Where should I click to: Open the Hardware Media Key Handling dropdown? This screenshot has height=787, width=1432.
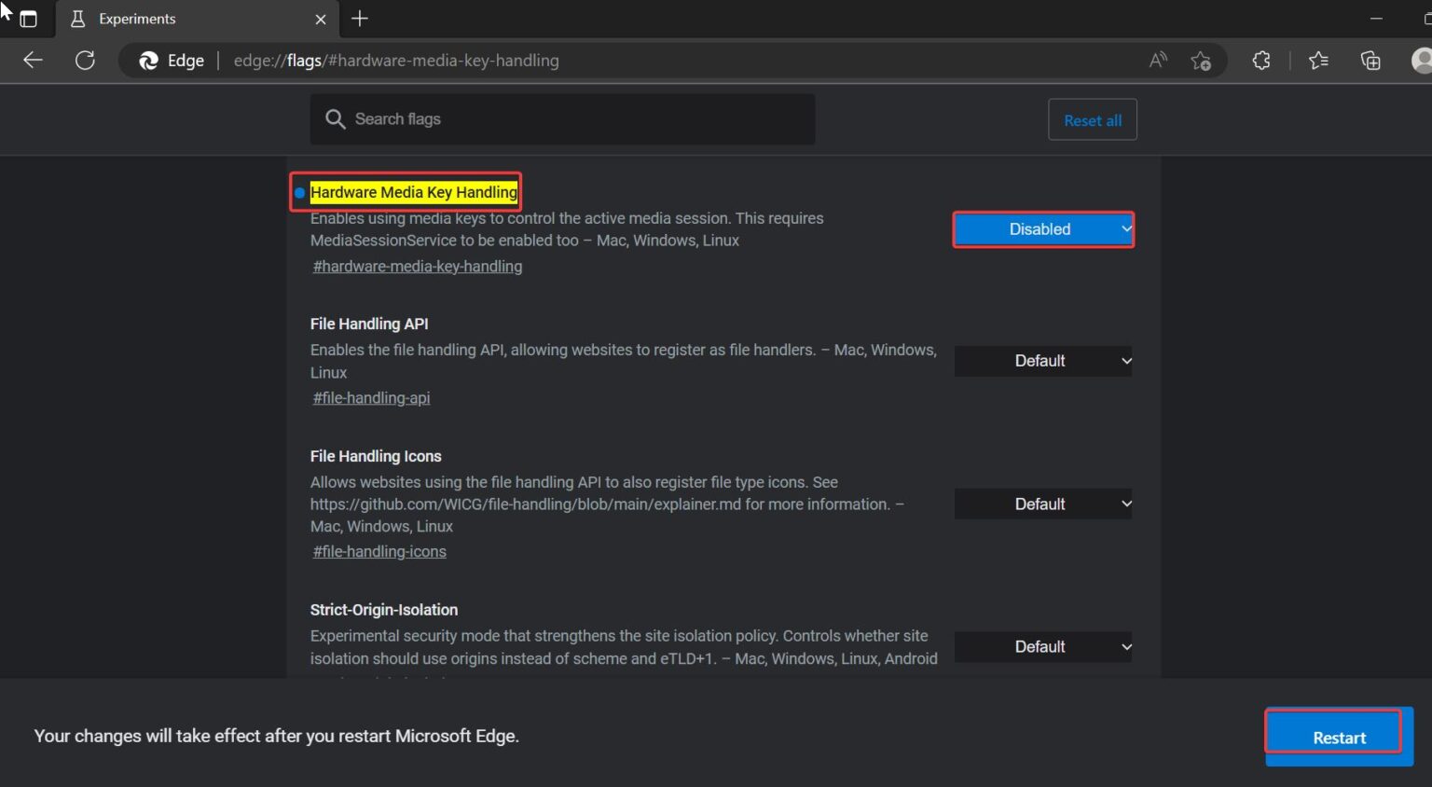click(1042, 228)
